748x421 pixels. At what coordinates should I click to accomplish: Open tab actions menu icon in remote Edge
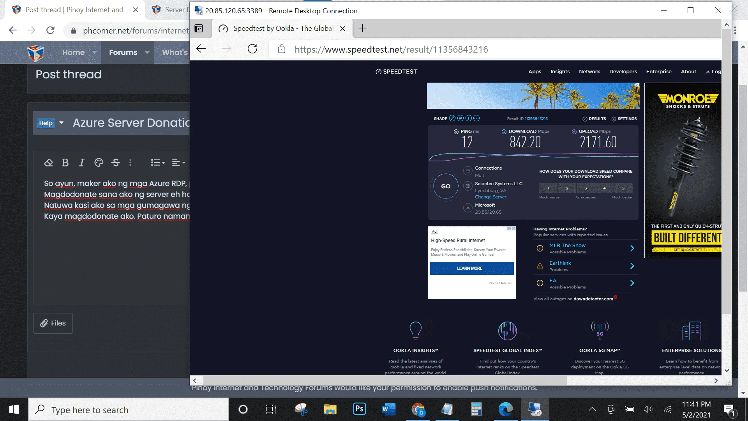click(199, 28)
